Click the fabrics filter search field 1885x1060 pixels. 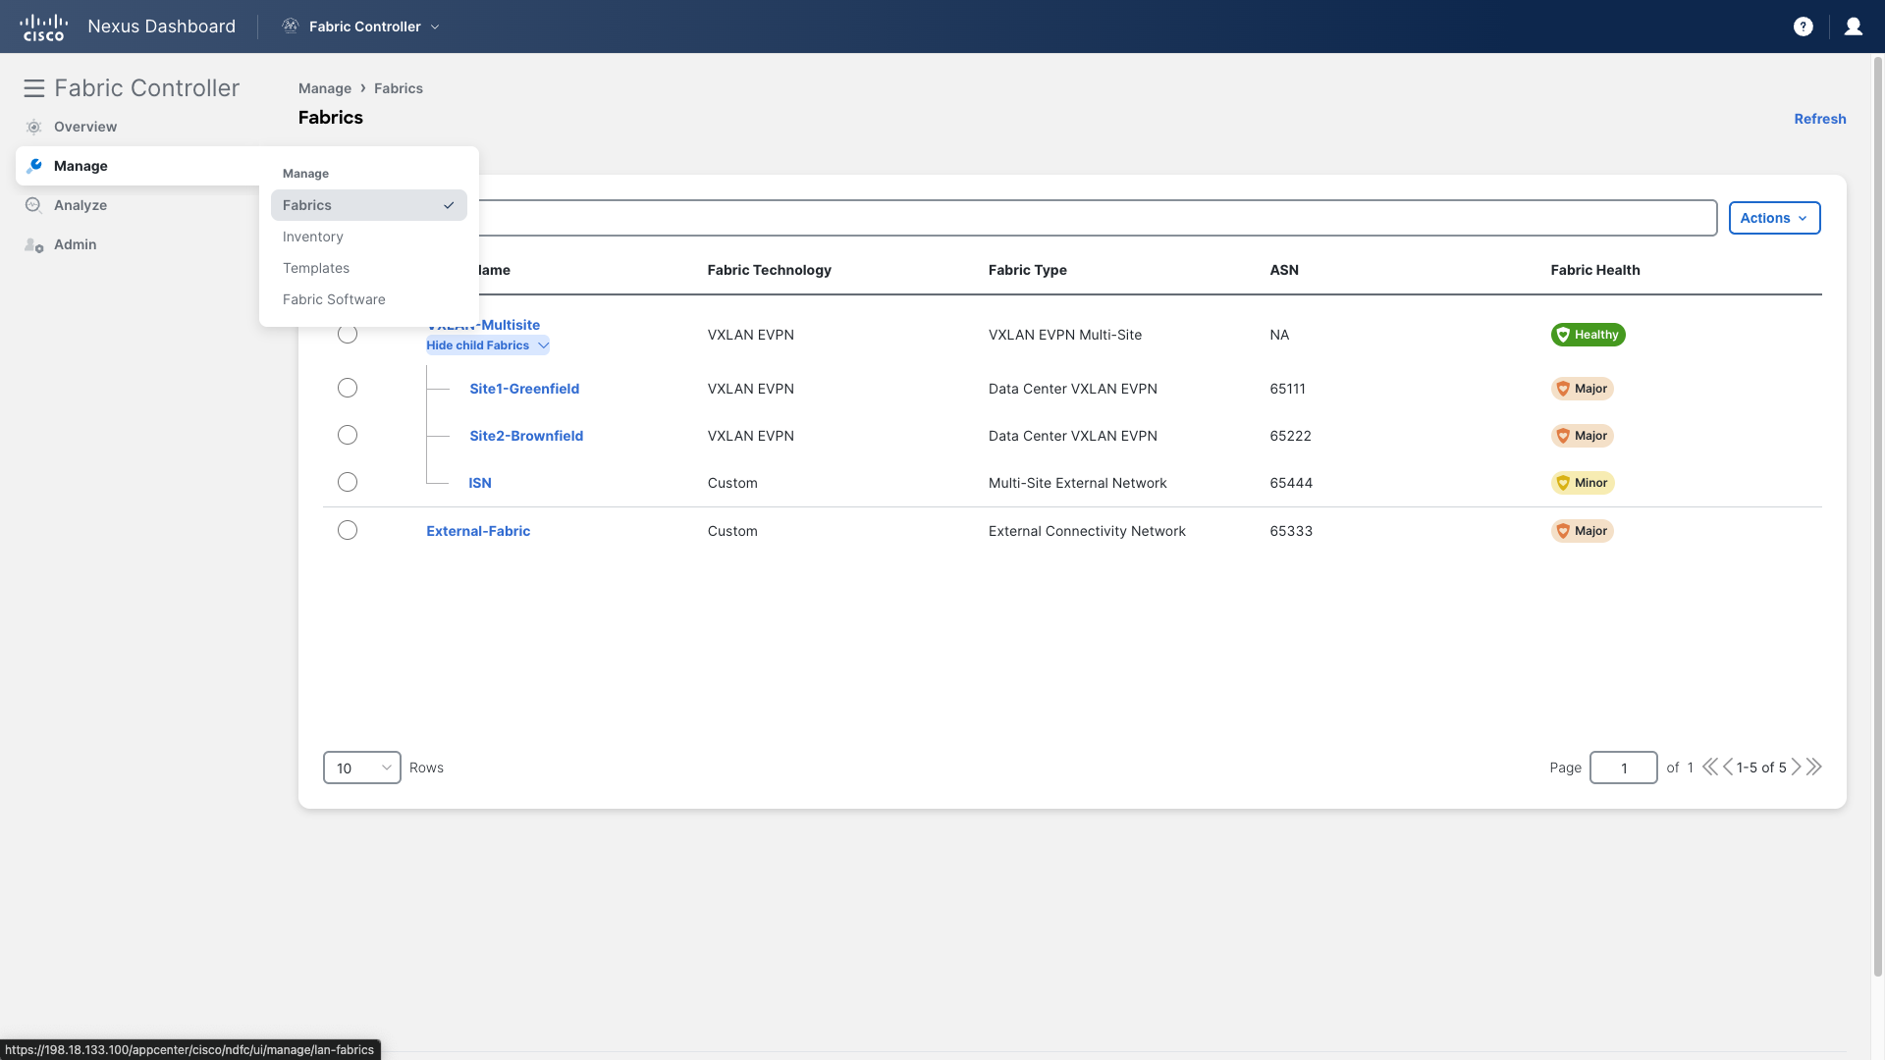(x=1098, y=218)
